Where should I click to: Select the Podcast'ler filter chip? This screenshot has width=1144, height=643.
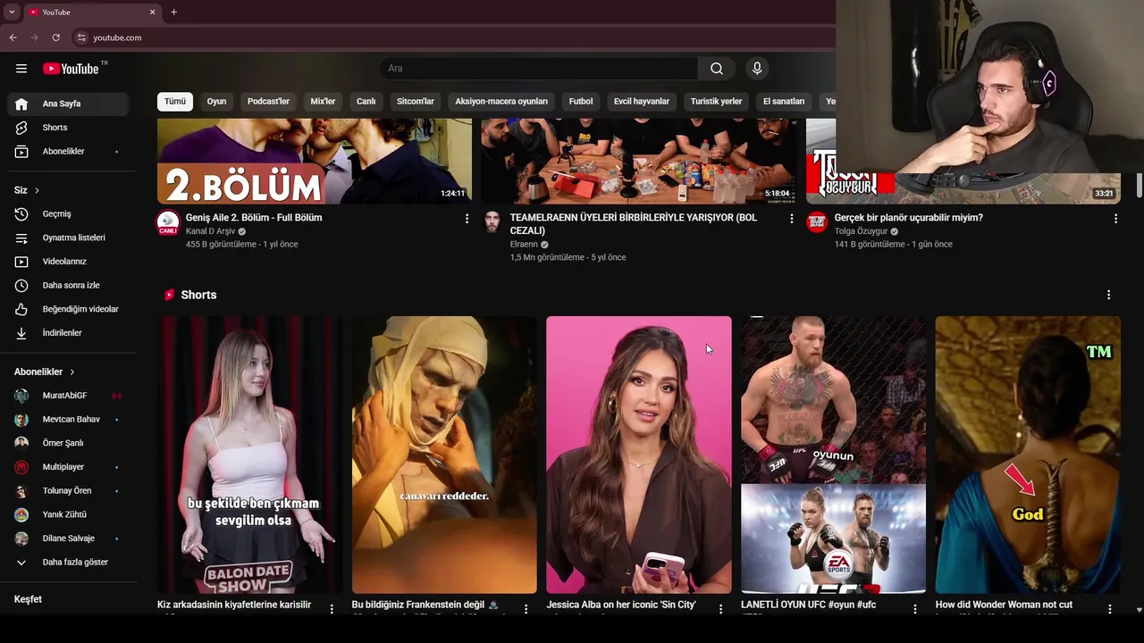point(268,102)
